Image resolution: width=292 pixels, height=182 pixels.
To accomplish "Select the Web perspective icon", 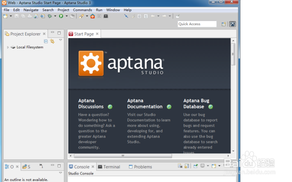I will 232,24.
